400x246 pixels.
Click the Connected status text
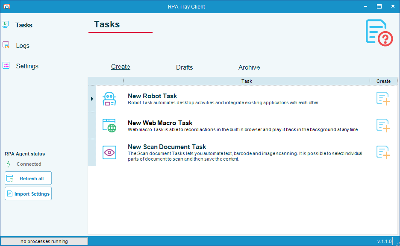point(29,164)
